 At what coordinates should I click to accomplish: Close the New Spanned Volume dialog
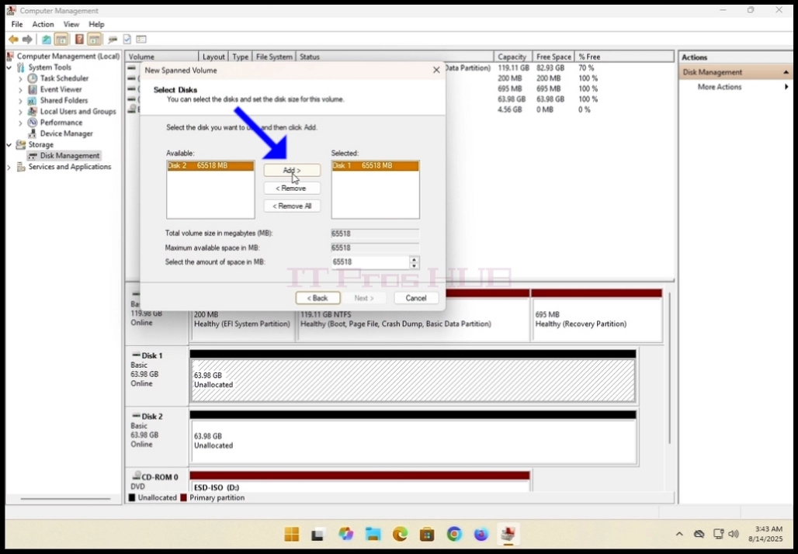pos(436,70)
